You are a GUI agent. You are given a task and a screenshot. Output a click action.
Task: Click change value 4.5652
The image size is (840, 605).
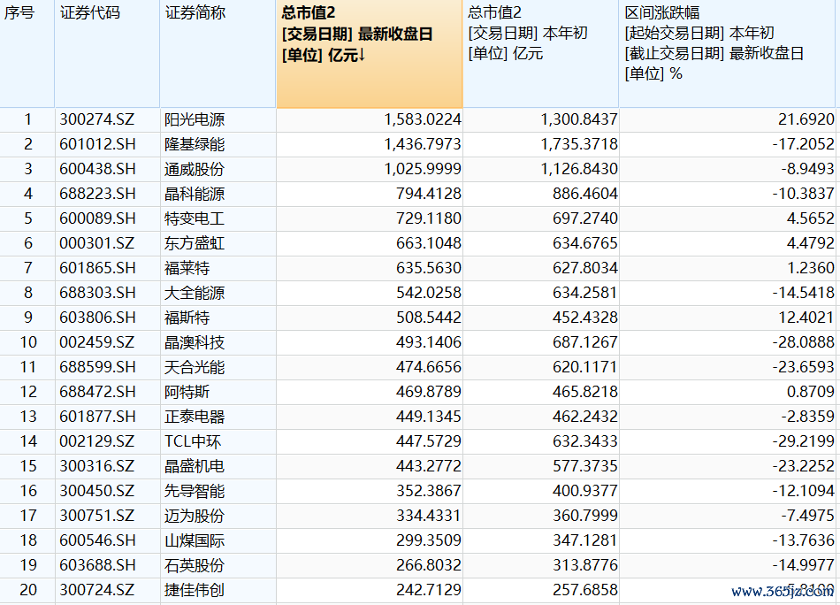(x=811, y=218)
